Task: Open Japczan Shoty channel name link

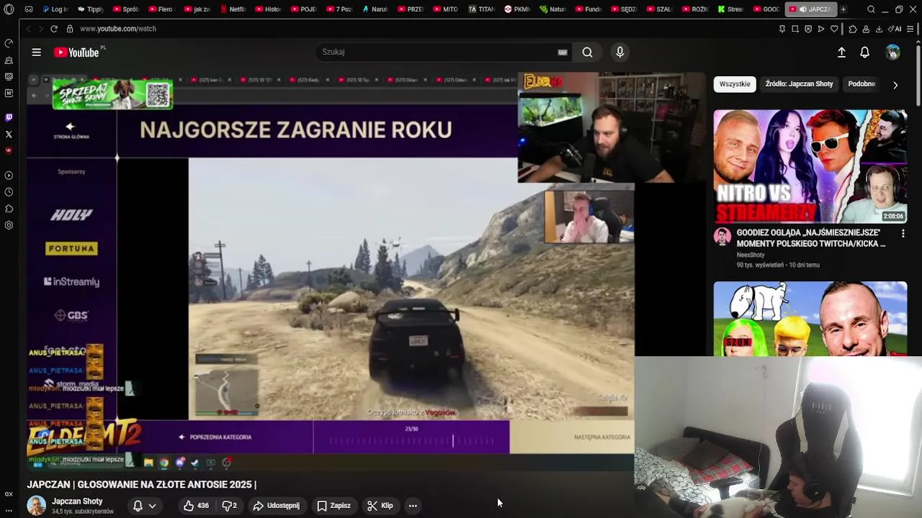Action: (77, 501)
